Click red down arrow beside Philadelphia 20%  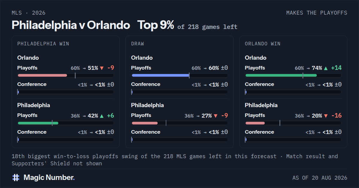(x=326, y=115)
